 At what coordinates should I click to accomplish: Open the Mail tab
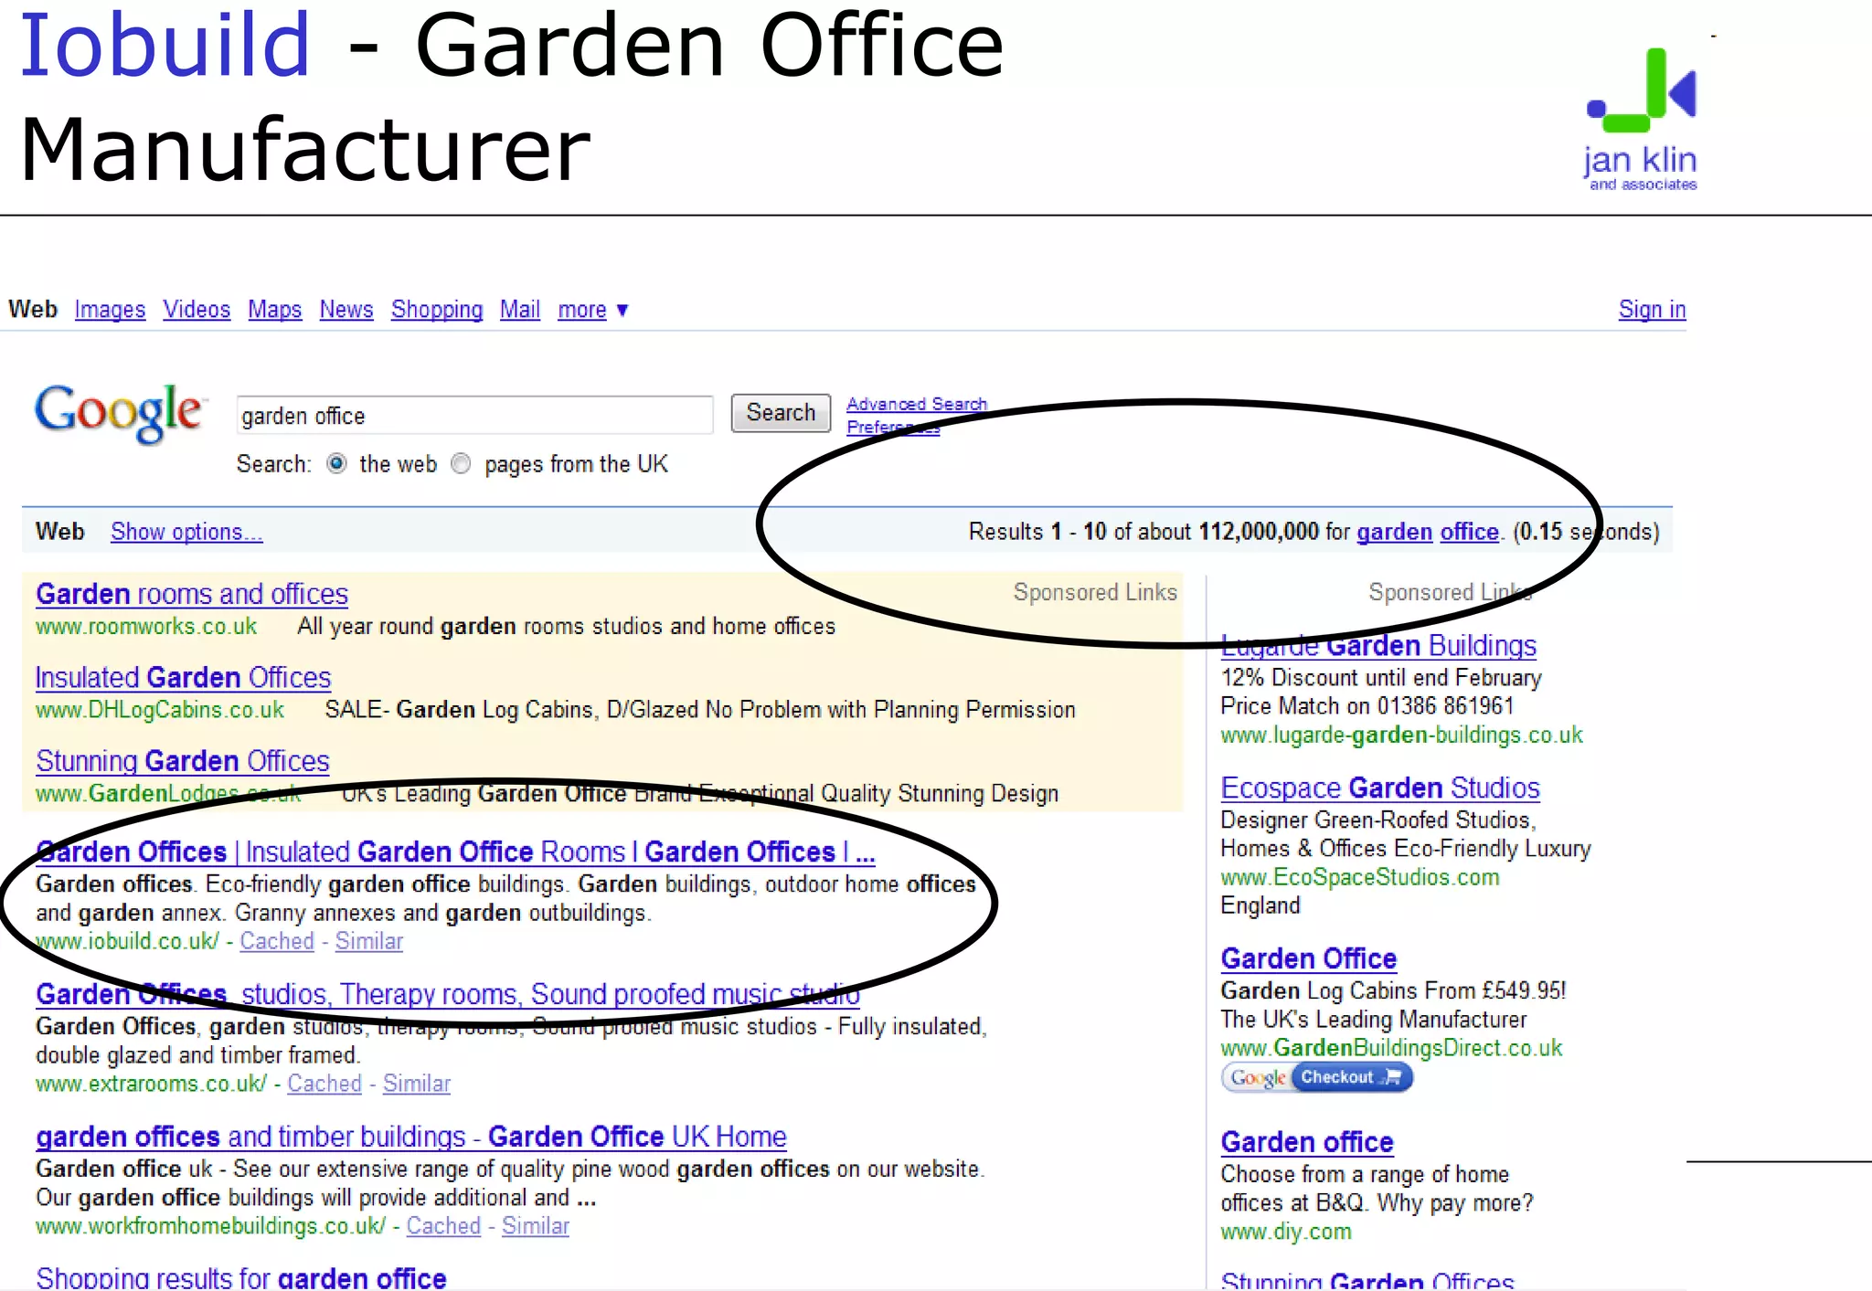[x=520, y=310]
